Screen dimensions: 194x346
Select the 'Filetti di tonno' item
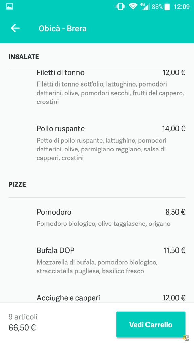[61, 72]
